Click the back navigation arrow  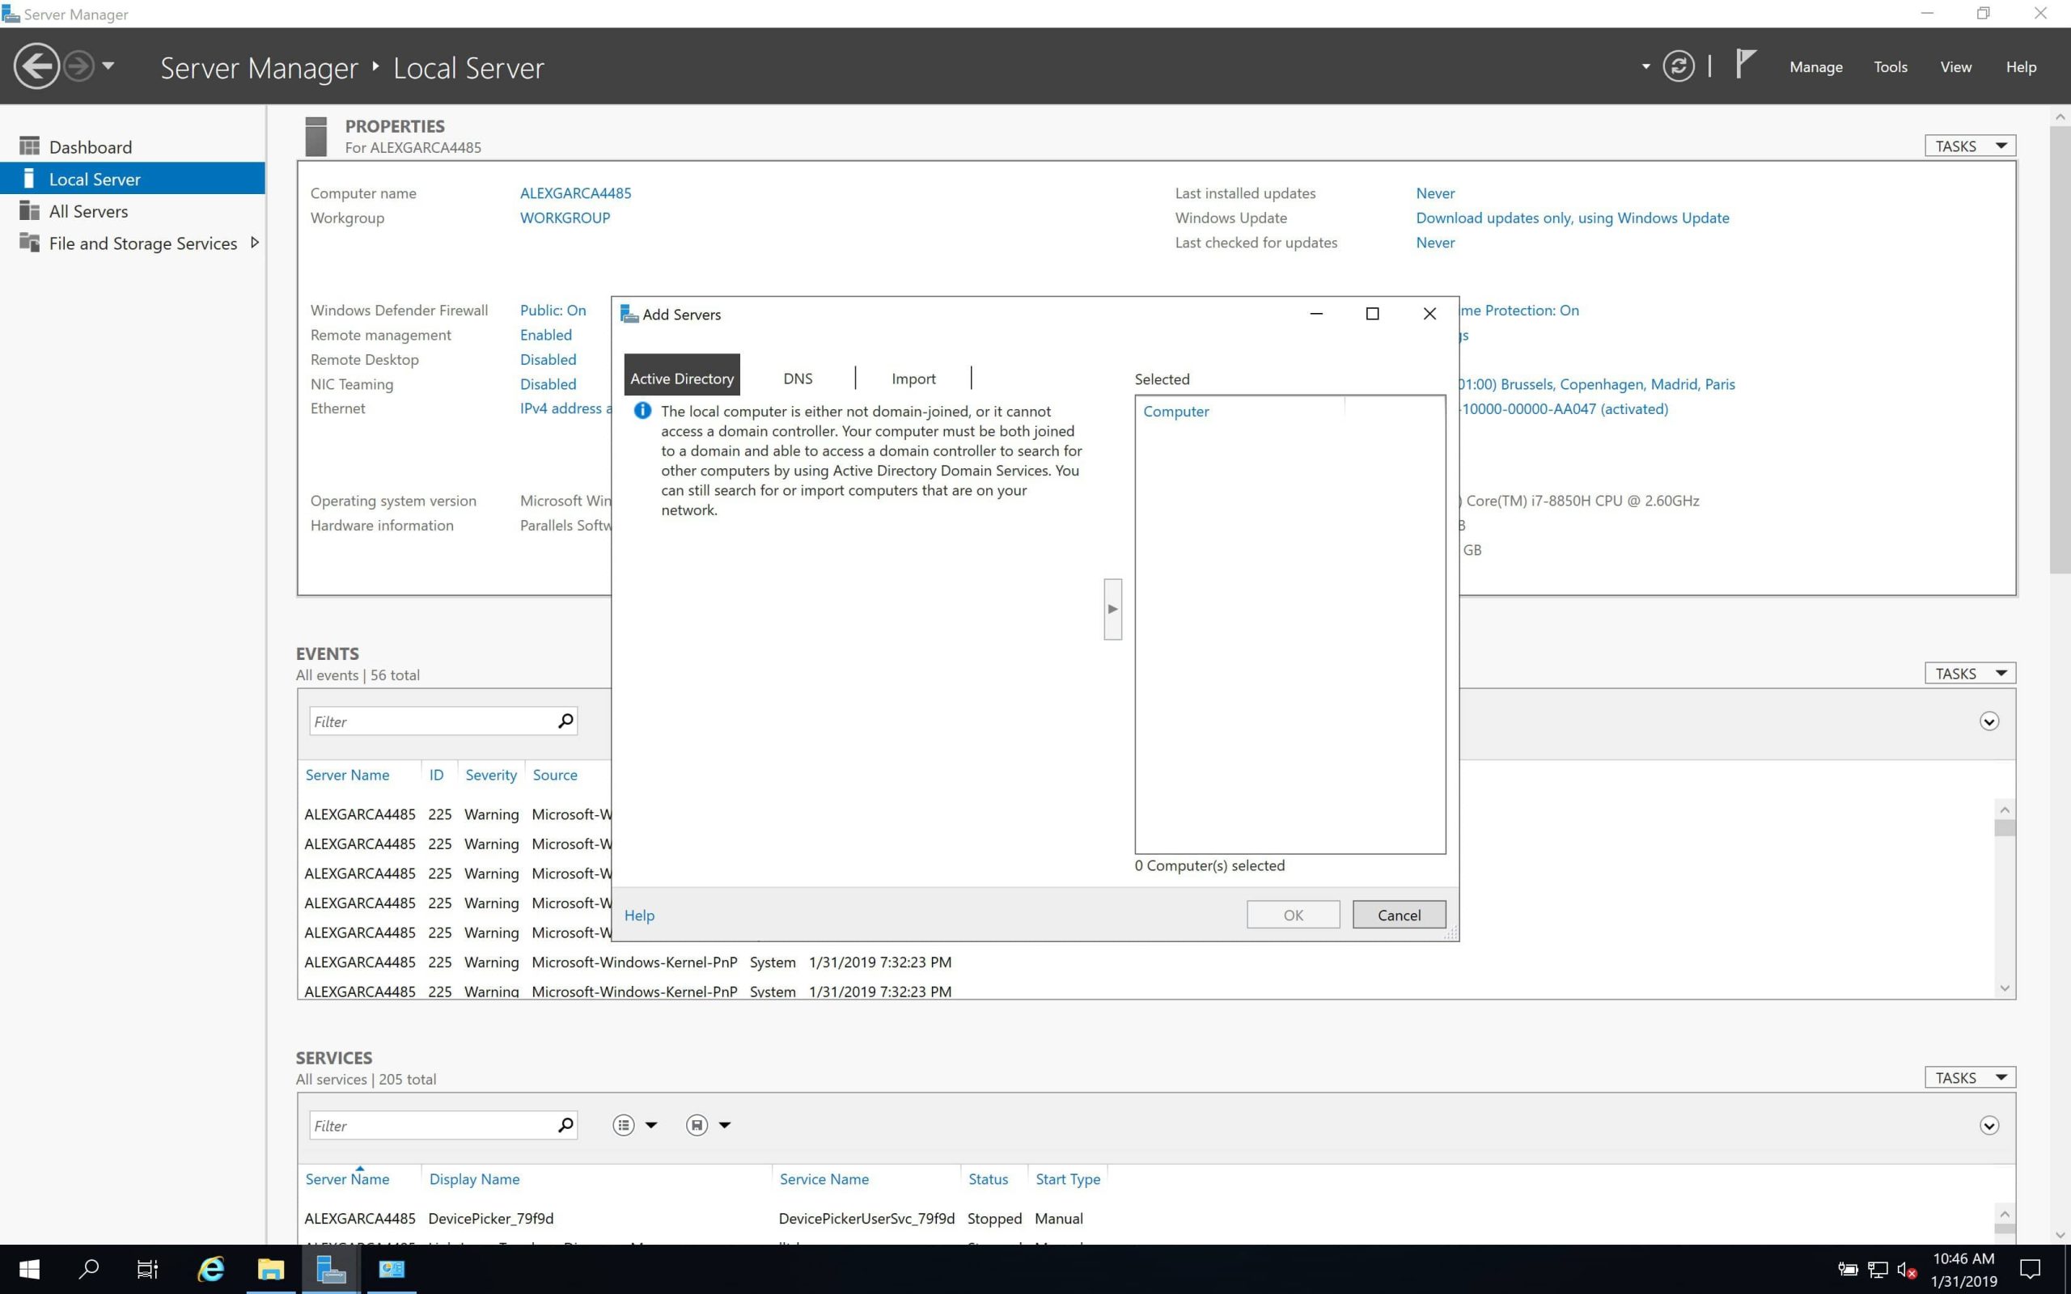[x=36, y=66]
